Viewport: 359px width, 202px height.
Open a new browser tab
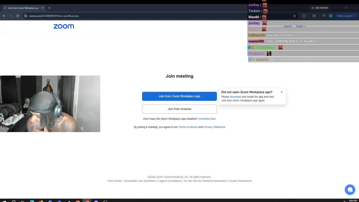tap(49, 8)
